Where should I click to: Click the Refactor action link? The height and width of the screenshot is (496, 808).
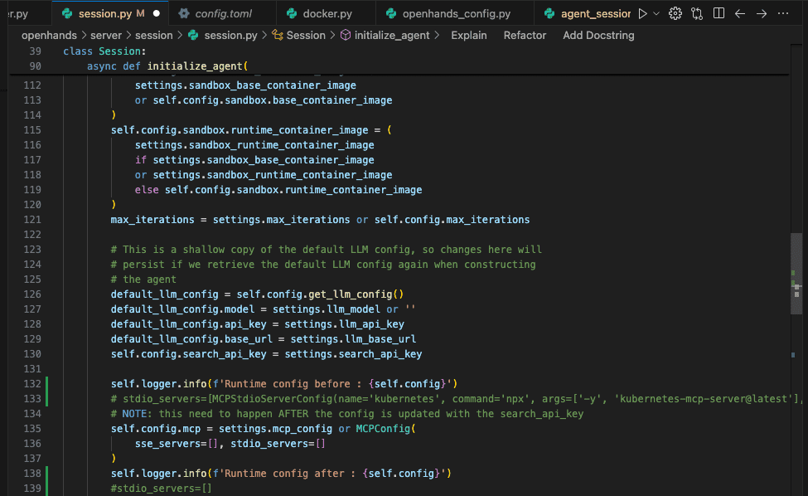coord(525,36)
